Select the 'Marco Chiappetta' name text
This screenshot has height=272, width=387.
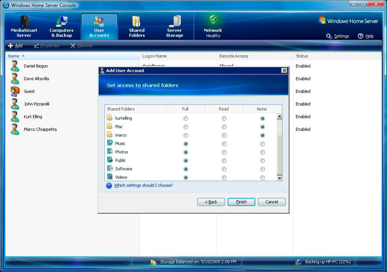click(40, 129)
